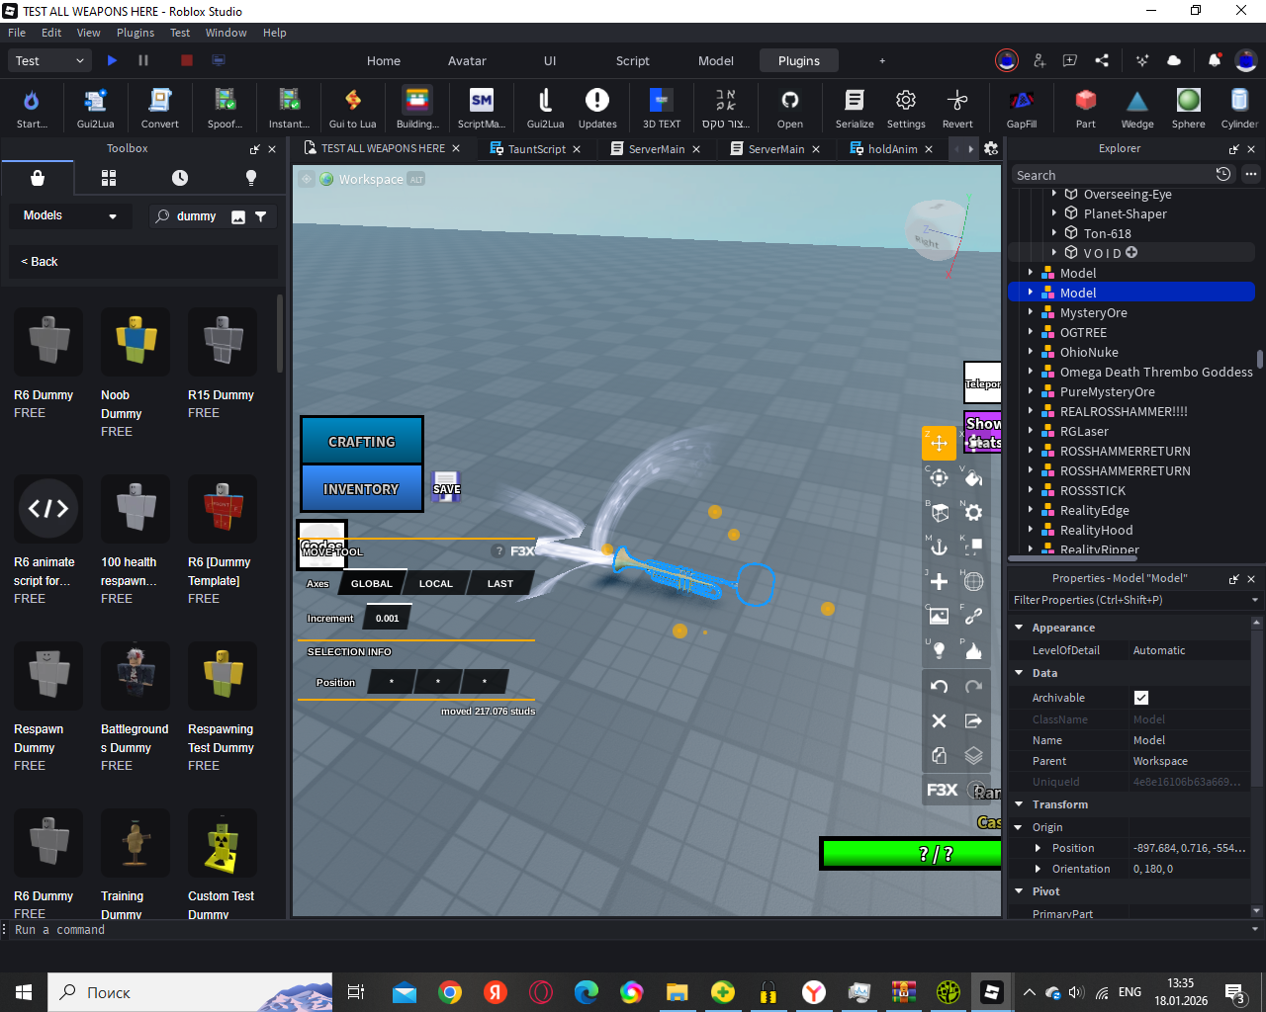
Task: Open the Collaborate share icon in top bar
Action: coord(1102,60)
